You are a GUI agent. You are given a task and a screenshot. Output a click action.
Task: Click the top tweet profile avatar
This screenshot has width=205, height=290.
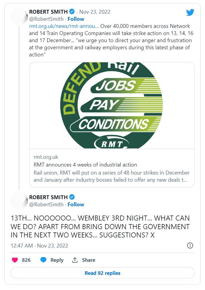(x=19, y=16)
